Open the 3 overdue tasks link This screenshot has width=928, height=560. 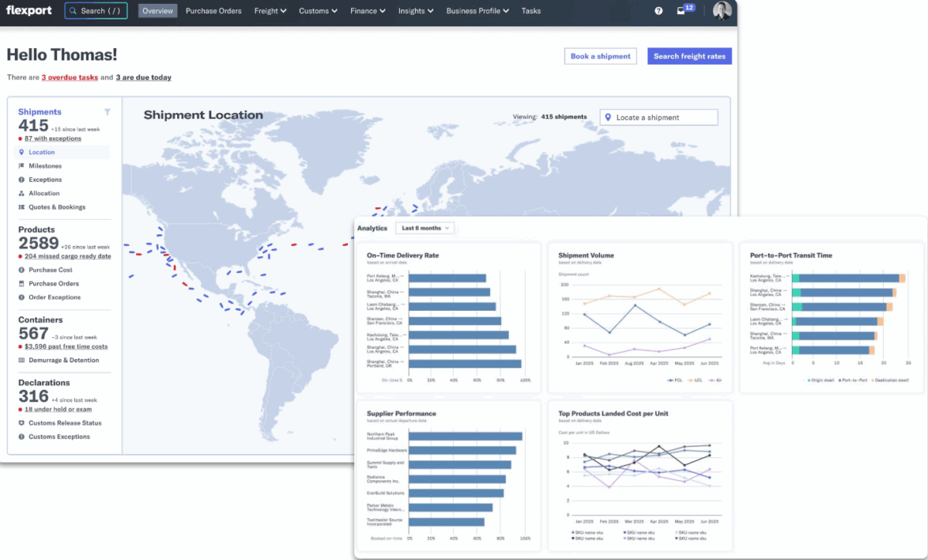tap(70, 77)
